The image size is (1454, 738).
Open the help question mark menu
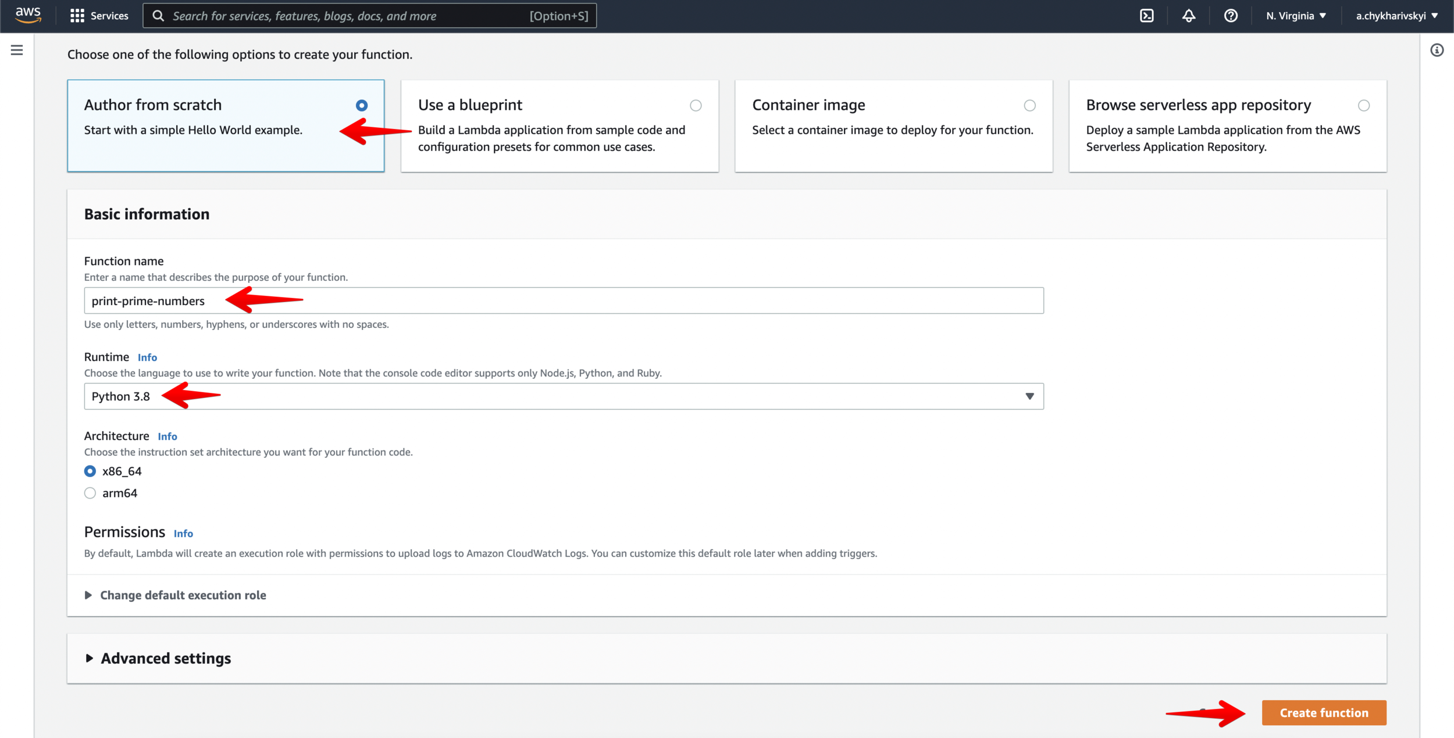point(1230,16)
